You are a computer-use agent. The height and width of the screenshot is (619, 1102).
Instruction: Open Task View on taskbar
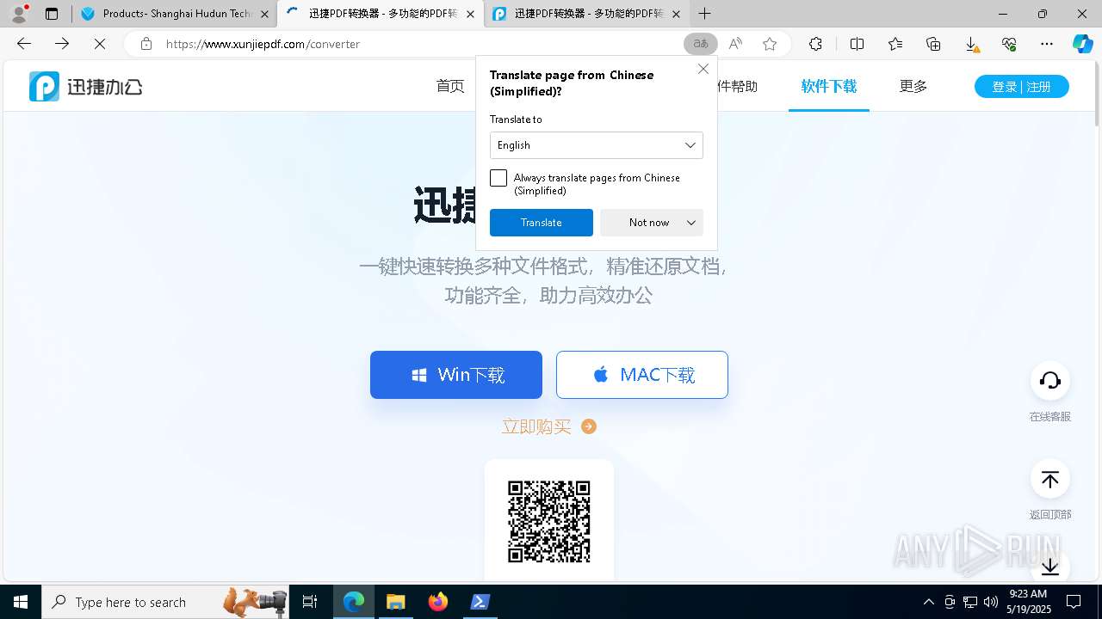pyautogui.click(x=310, y=602)
